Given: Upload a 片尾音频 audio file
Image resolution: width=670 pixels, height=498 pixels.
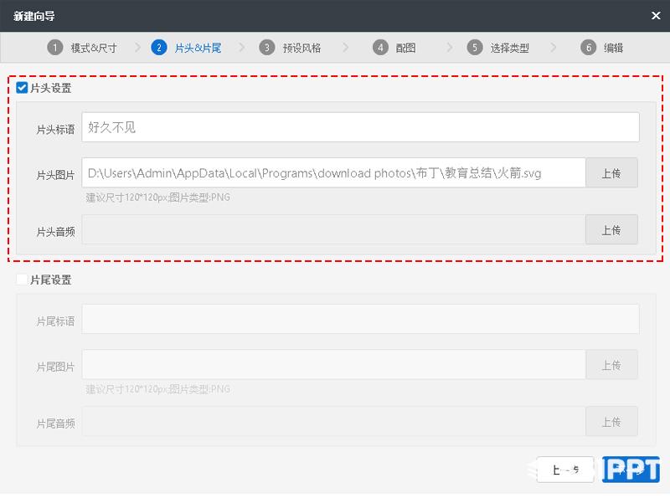Looking at the screenshot, I should (611, 422).
